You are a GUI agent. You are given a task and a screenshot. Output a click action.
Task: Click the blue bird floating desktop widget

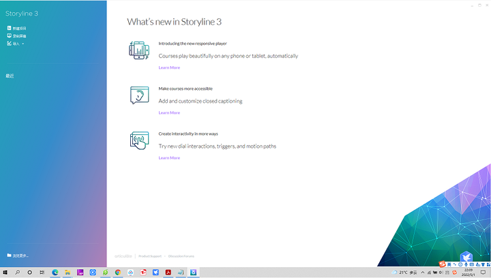pos(466,256)
